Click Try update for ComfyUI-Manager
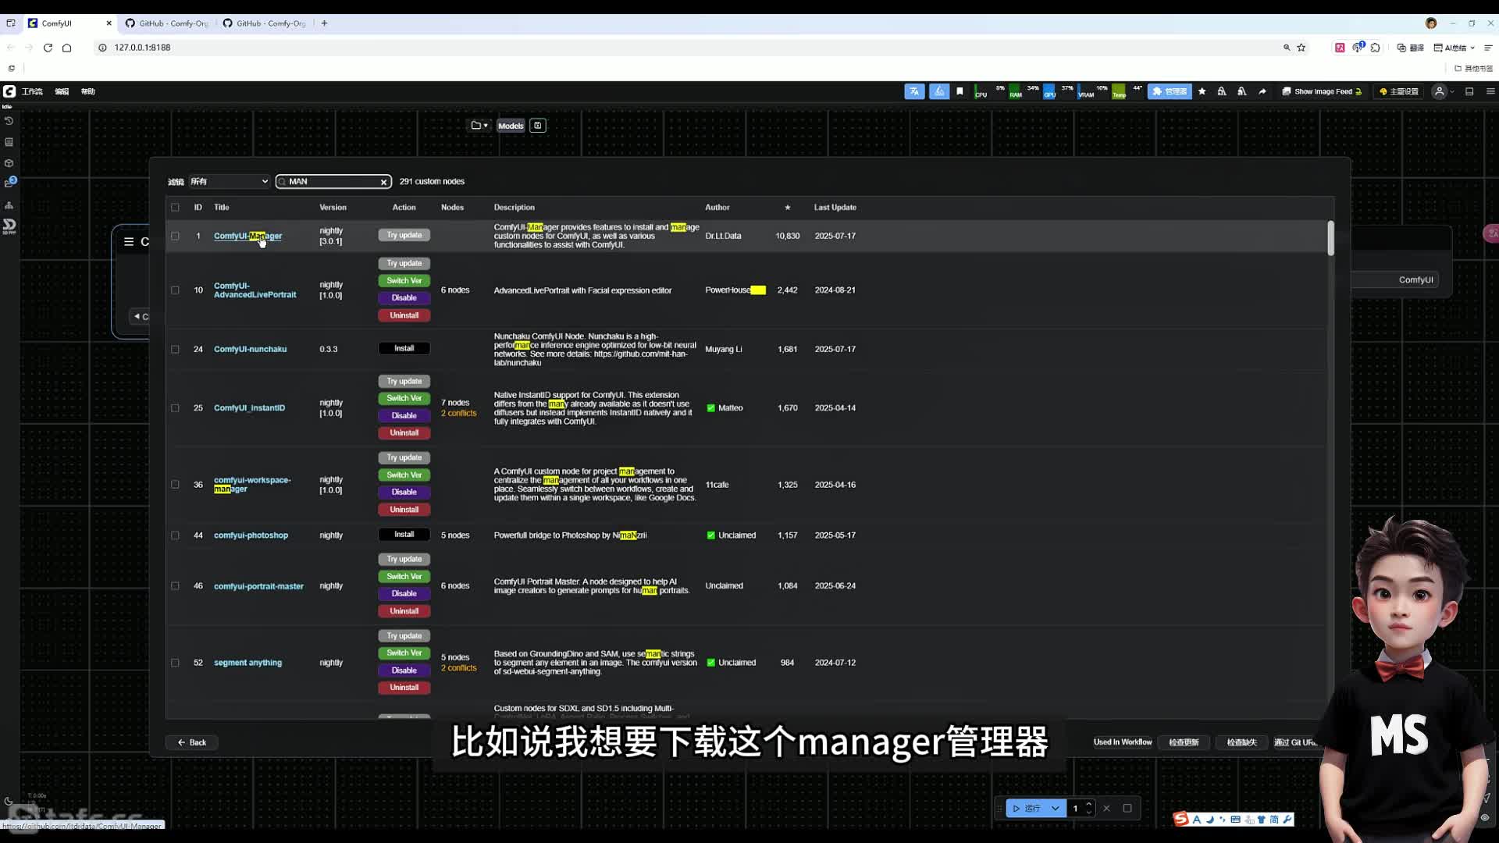This screenshot has width=1499, height=843. (404, 235)
